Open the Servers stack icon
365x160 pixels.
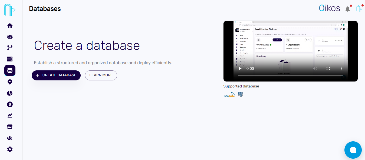point(10,59)
